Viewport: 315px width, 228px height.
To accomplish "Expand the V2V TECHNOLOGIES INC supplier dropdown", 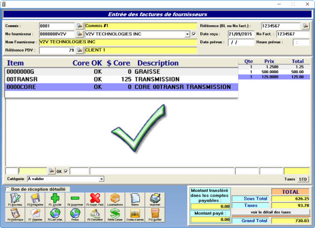I will [187, 34].
